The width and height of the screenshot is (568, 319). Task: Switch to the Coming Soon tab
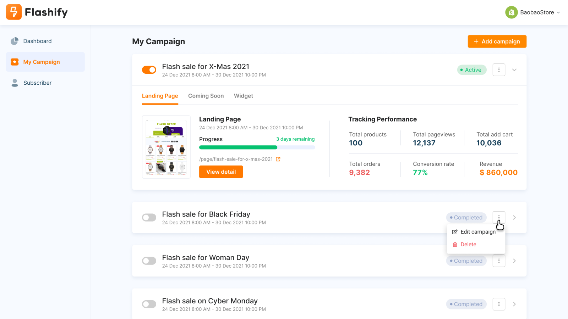click(x=206, y=96)
